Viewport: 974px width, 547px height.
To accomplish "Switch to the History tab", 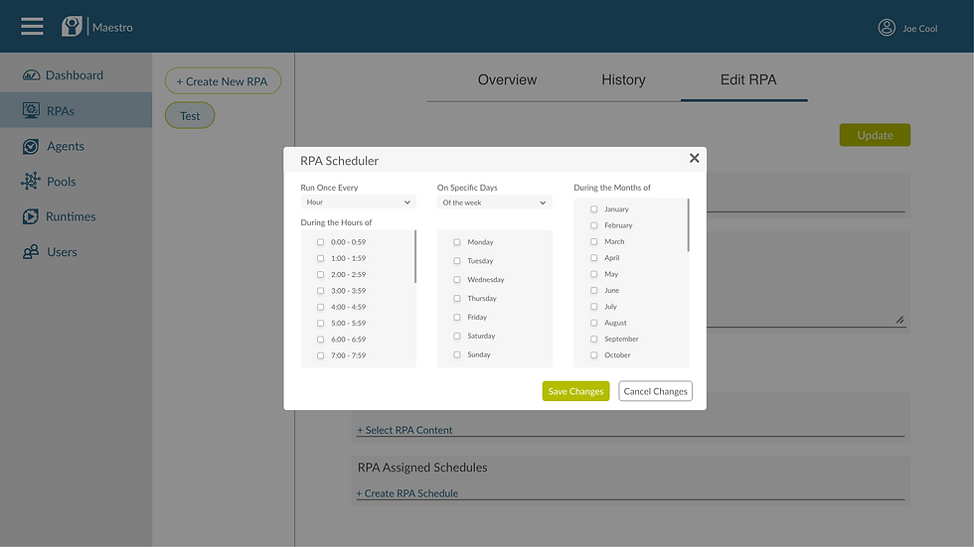I will pos(623,80).
